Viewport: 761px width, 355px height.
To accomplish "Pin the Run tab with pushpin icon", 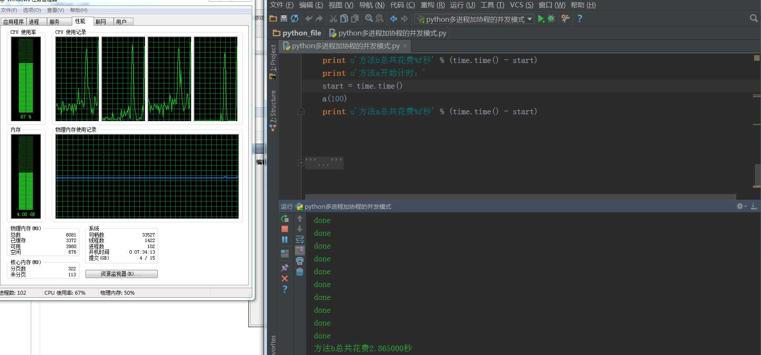I will coord(285,268).
